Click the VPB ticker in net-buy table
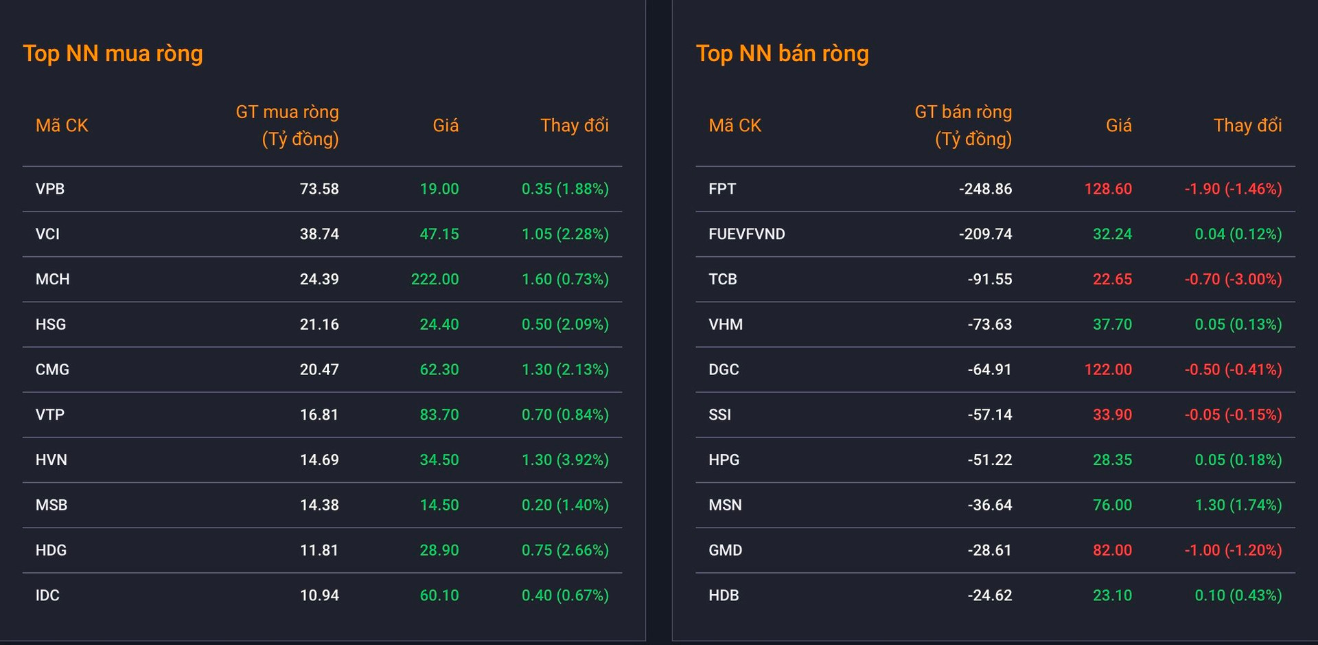Screen dimensions: 1318x645 tap(50, 189)
